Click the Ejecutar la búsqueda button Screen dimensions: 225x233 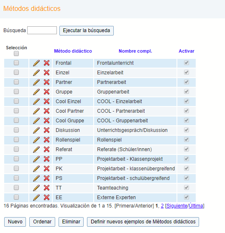click(87, 30)
